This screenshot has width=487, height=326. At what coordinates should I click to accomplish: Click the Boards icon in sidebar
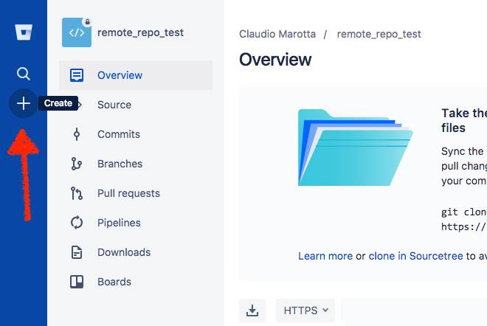(x=77, y=282)
